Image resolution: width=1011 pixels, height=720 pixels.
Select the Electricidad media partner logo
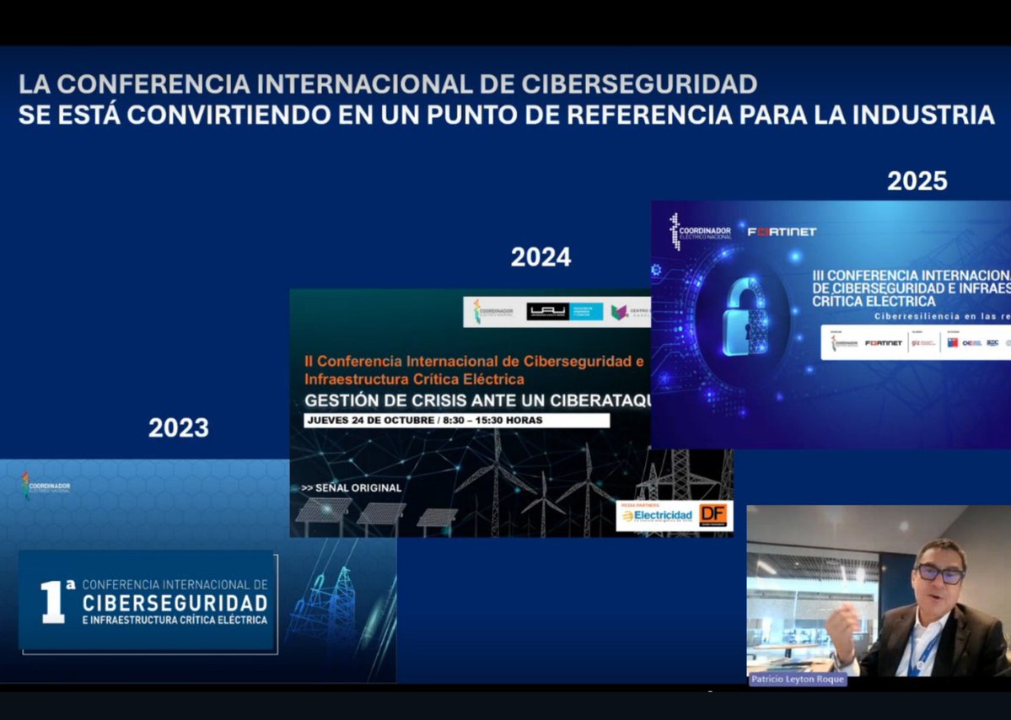point(656,514)
